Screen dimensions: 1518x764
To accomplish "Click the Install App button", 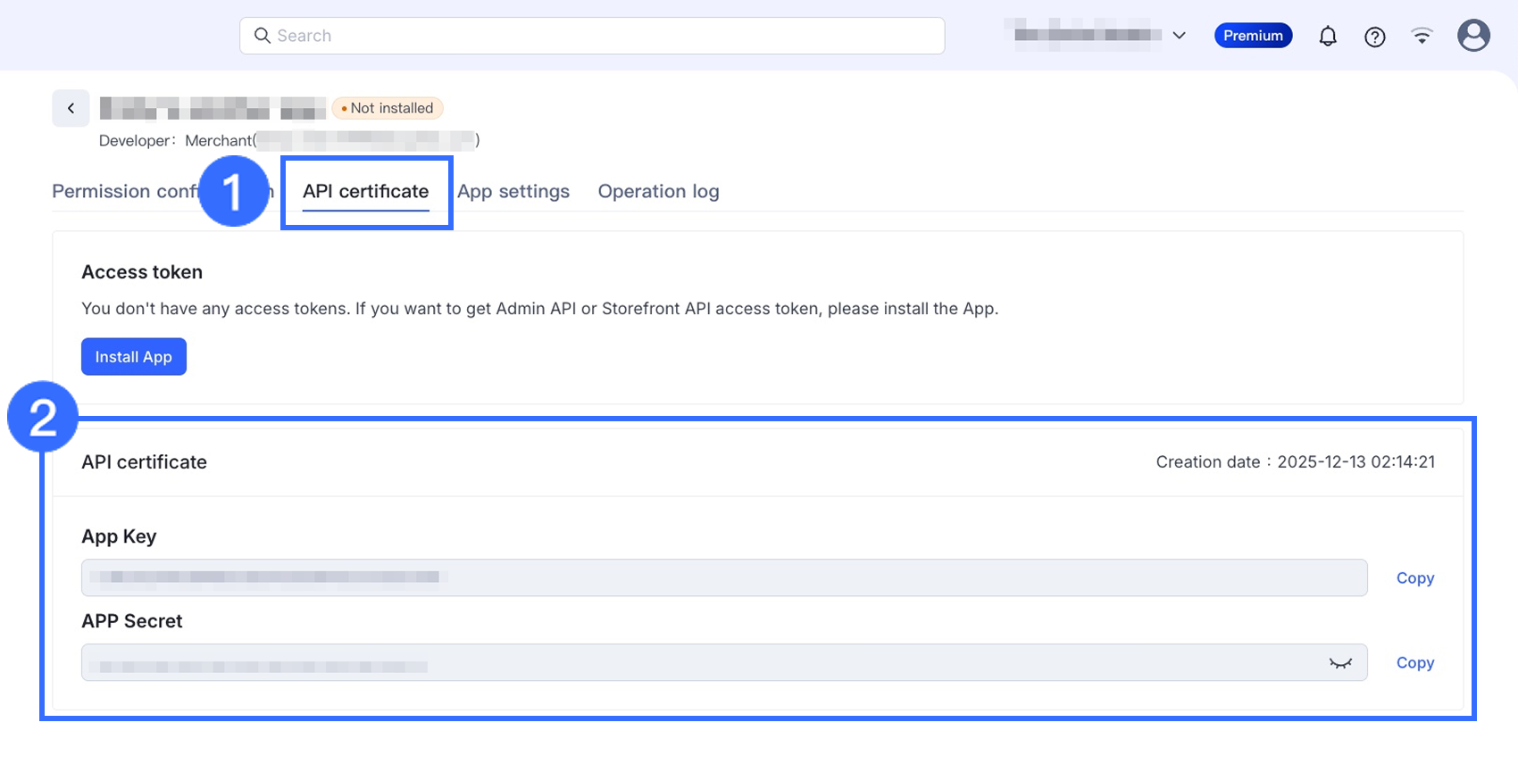I will [x=134, y=357].
